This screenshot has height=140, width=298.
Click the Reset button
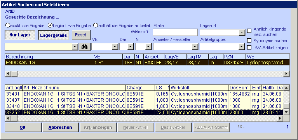point(81,35)
